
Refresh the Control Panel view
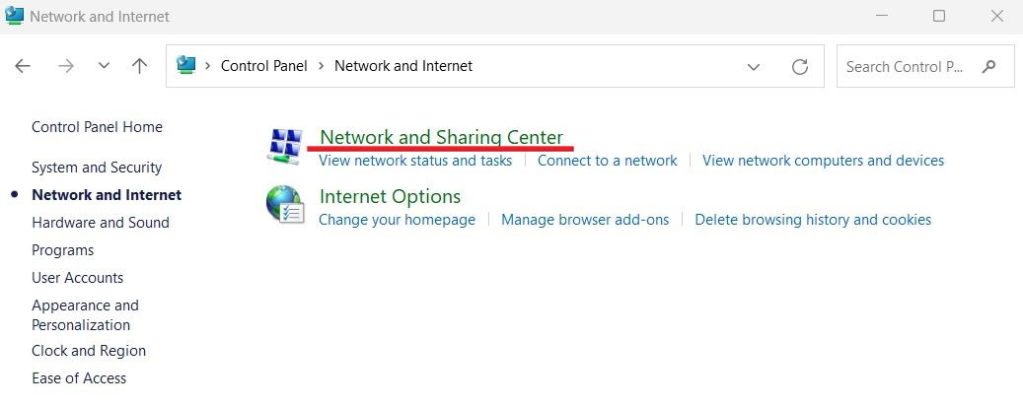pyautogui.click(x=800, y=67)
